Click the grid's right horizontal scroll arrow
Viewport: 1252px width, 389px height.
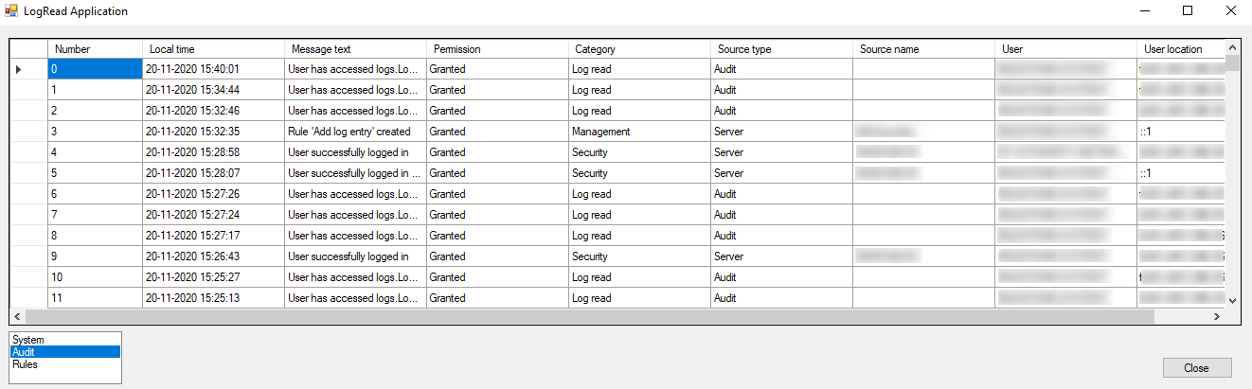(1217, 317)
